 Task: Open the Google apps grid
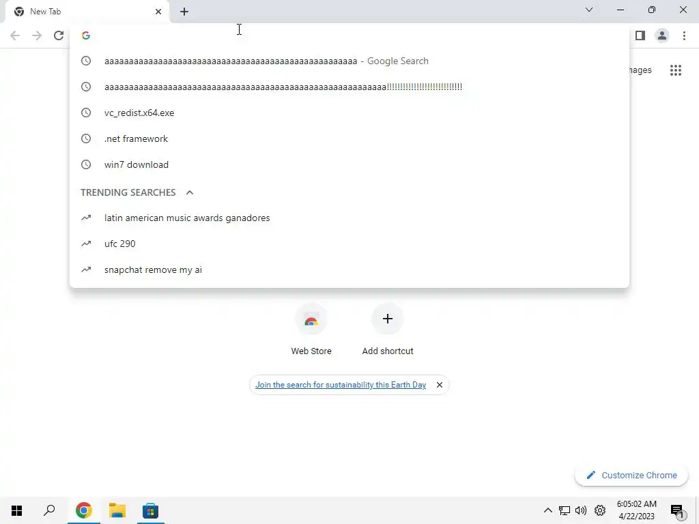click(x=676, y=70)
